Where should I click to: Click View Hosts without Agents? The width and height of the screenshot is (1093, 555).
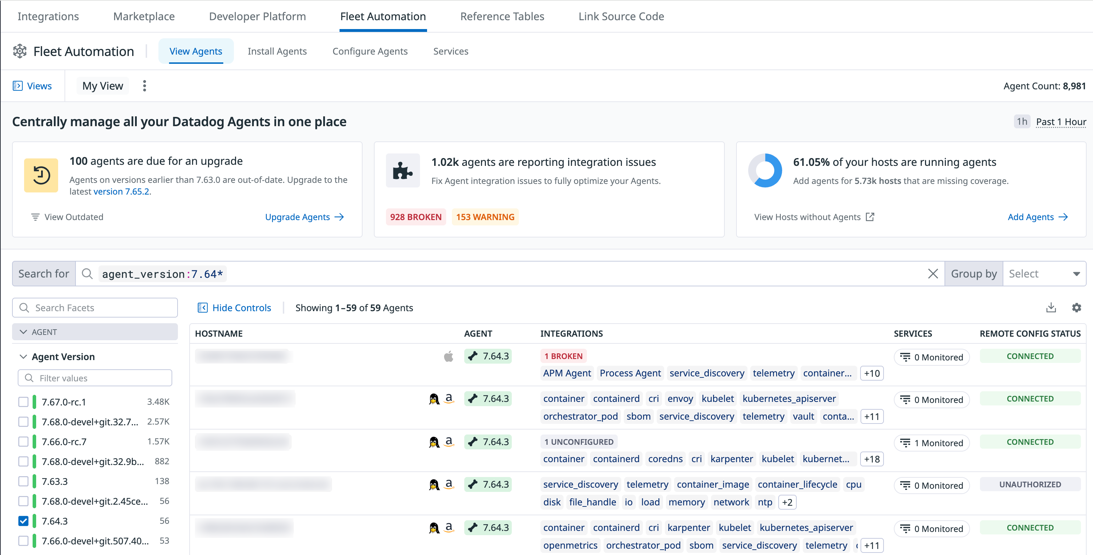coord(814,217)
